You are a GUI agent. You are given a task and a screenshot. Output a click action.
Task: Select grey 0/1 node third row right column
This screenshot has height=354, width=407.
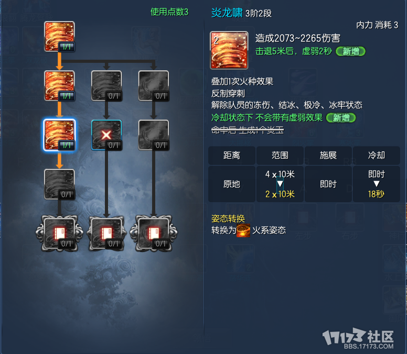tap(154, 135)
